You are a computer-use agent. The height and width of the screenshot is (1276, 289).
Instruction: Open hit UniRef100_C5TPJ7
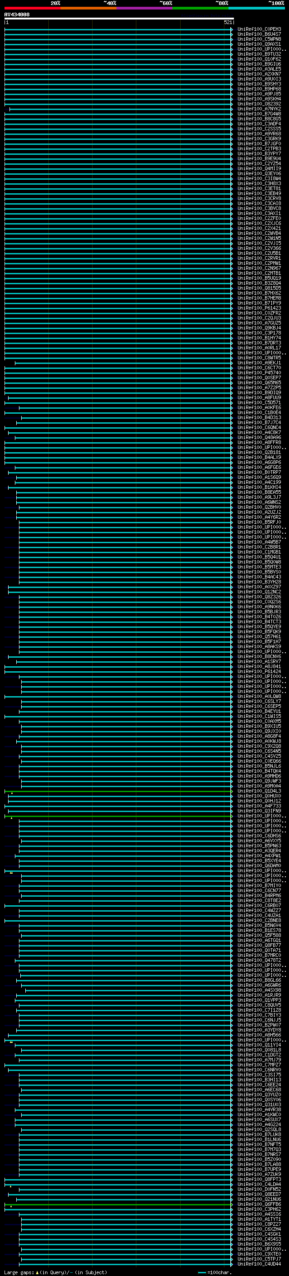point(259,1259)
